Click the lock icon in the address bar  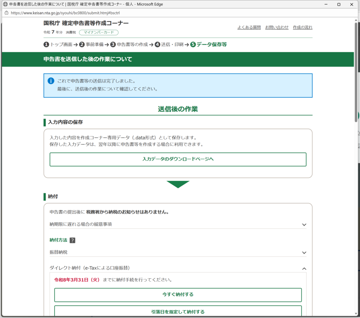6,12
